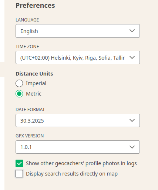Open the Language dropdown showing English

pyautogui.click(x=78, y=31)
